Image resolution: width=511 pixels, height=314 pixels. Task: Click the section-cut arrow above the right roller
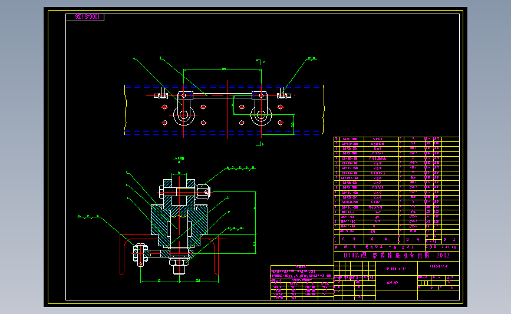[x=260, y=62]
